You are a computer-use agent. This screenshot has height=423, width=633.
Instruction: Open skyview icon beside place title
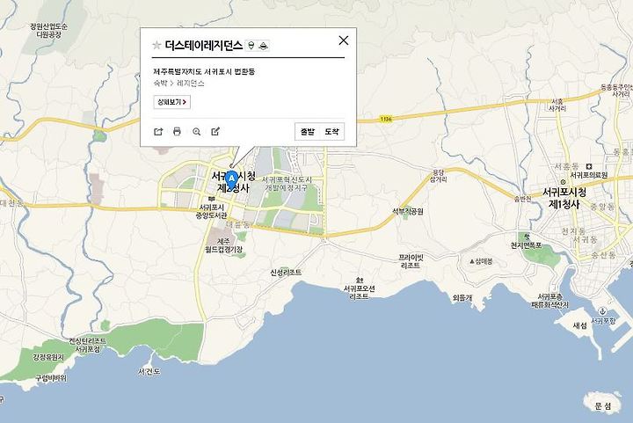pyautogui.click(x=263, y=46)
